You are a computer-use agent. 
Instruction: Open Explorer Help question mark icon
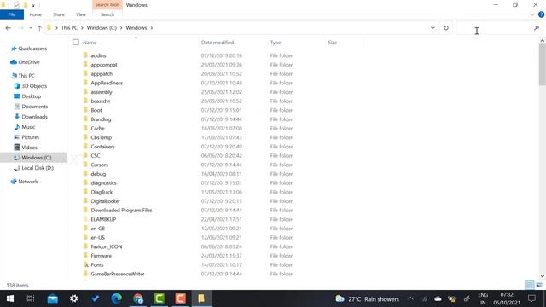[541, 14]
